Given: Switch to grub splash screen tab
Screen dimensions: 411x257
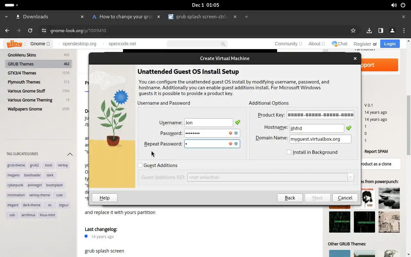Looking at the screenshot, I should coord(202,17).
